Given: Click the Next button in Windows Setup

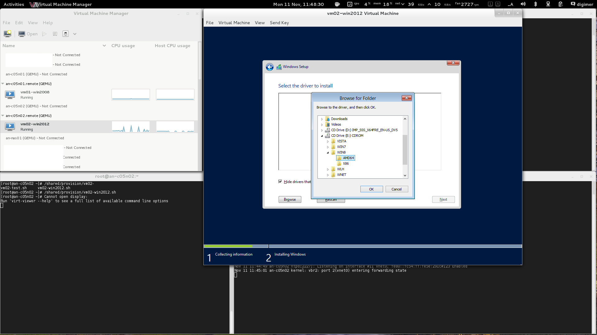Looking at the screenshot, I should click(443, 199).
